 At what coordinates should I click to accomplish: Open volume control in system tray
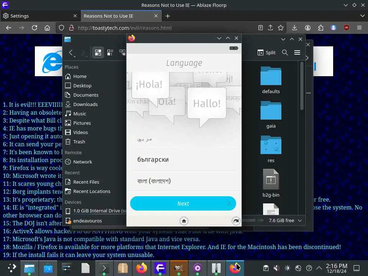pos(277,268)
